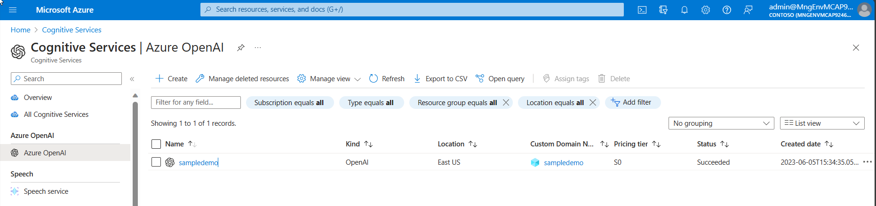The height and width of the screenshot is (206, 876).
Task: Click the Azure OpenAI logo icon by title
Action: pos(18,52)
